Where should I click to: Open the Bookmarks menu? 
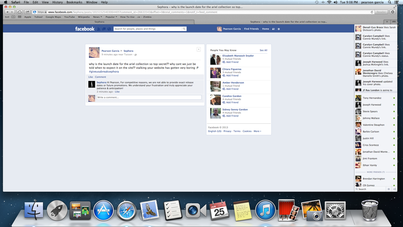[74, 2]
